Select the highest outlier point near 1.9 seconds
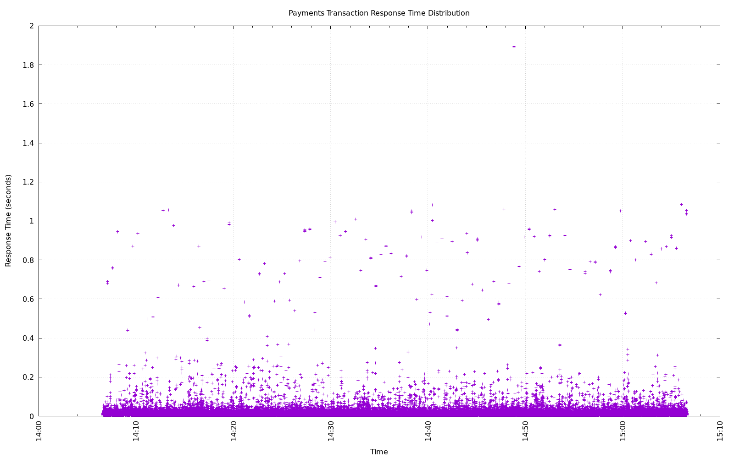Screen dimensions: 734x458 514,47
